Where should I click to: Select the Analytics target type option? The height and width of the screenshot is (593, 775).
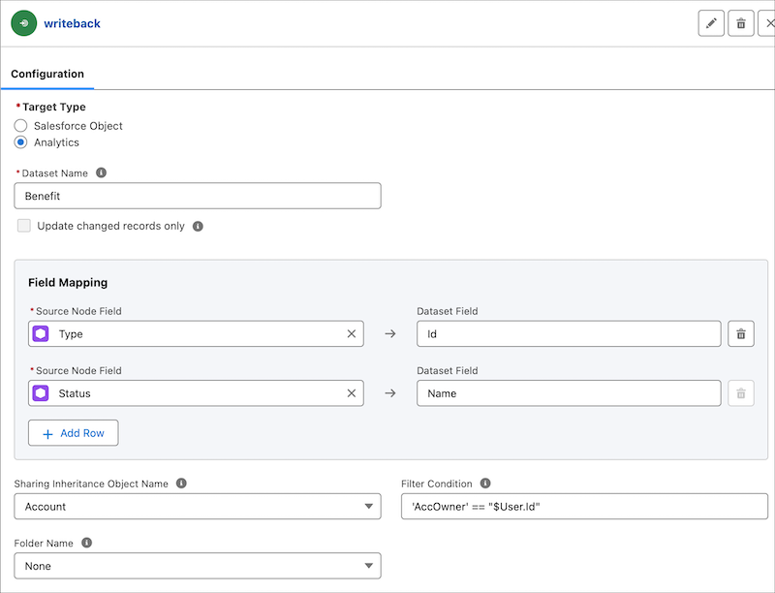point(21,142)
